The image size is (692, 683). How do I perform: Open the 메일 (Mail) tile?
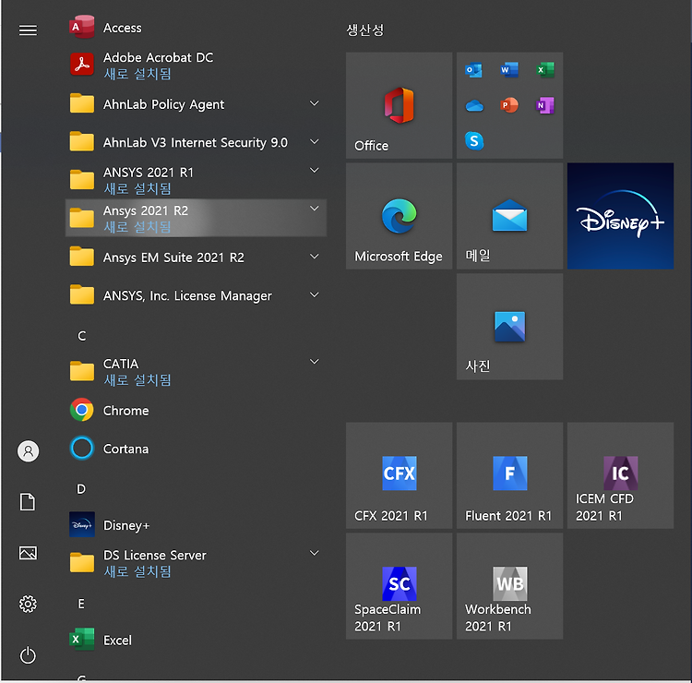pos(509,216)
